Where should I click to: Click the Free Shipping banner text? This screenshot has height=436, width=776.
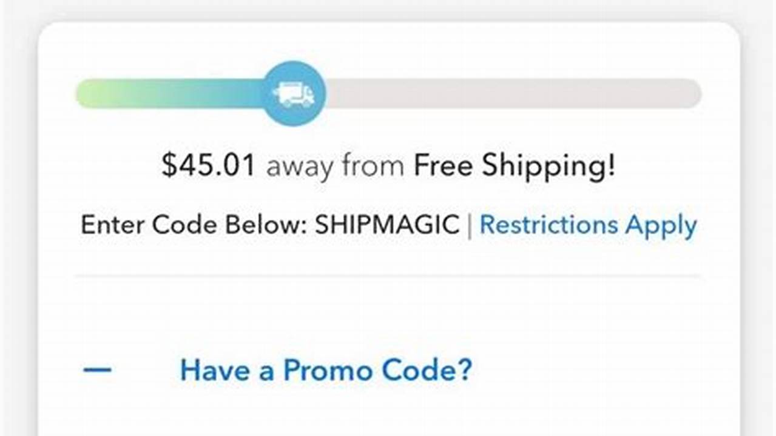515,165
